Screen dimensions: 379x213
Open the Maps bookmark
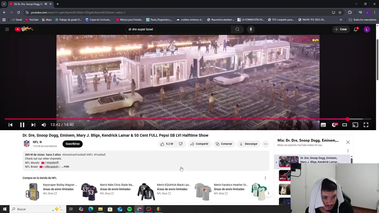(47, 20)
